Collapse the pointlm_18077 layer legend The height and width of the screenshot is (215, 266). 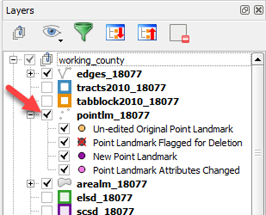tap(30, 115)
